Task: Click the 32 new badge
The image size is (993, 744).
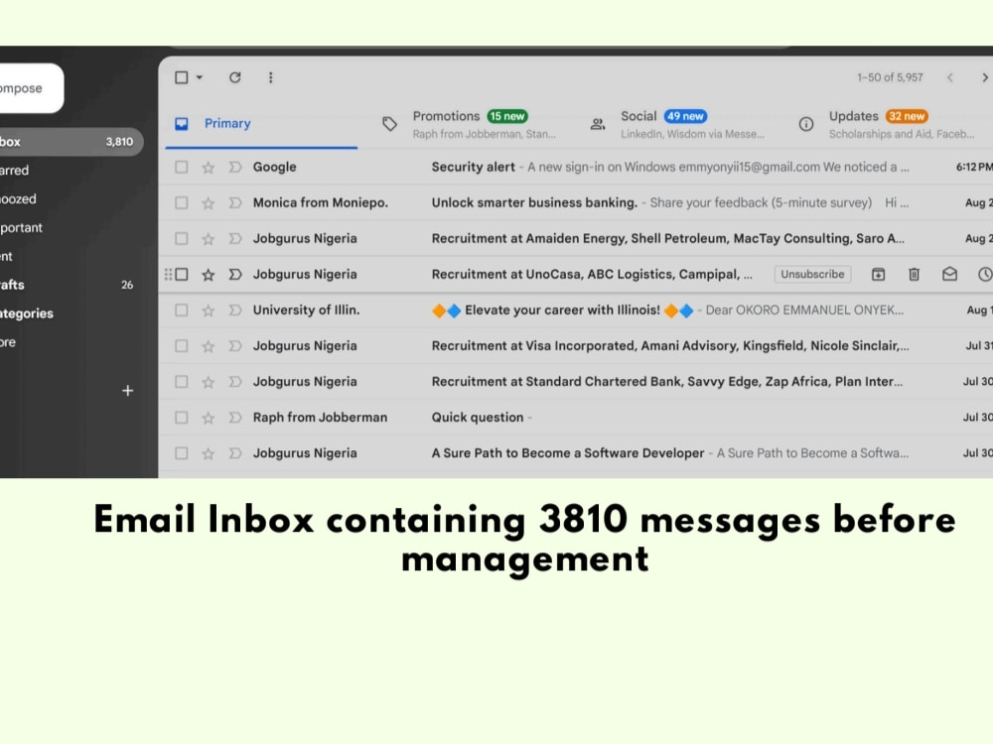Action: point(907,116)
